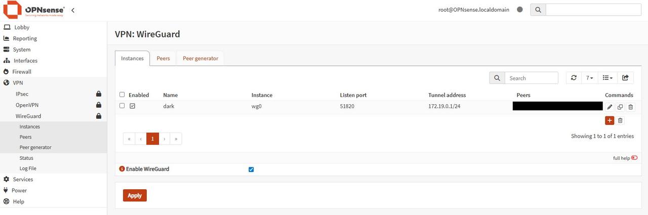Focus the top quick navigation search field
The image size is (648, 215).
[593, 10]
